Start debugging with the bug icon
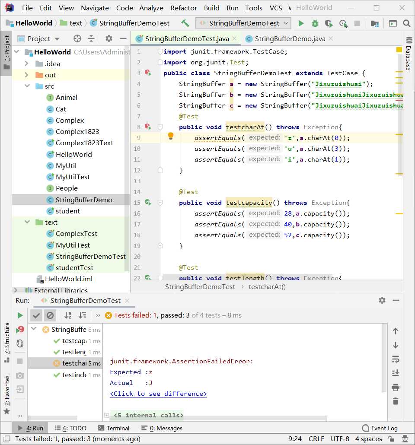 pyautogui.click(x=315, y=23)
